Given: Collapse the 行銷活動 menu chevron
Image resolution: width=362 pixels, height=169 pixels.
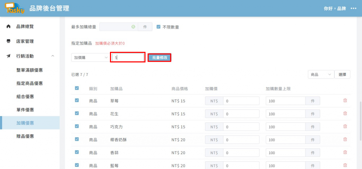Looking at the screenshot, I should point(53,56).
